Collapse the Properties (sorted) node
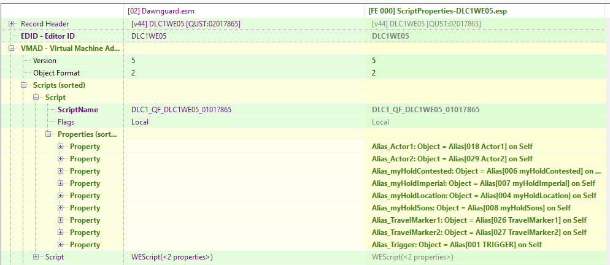The height and width of the screenshot is (265, 610). coord(48,134)
